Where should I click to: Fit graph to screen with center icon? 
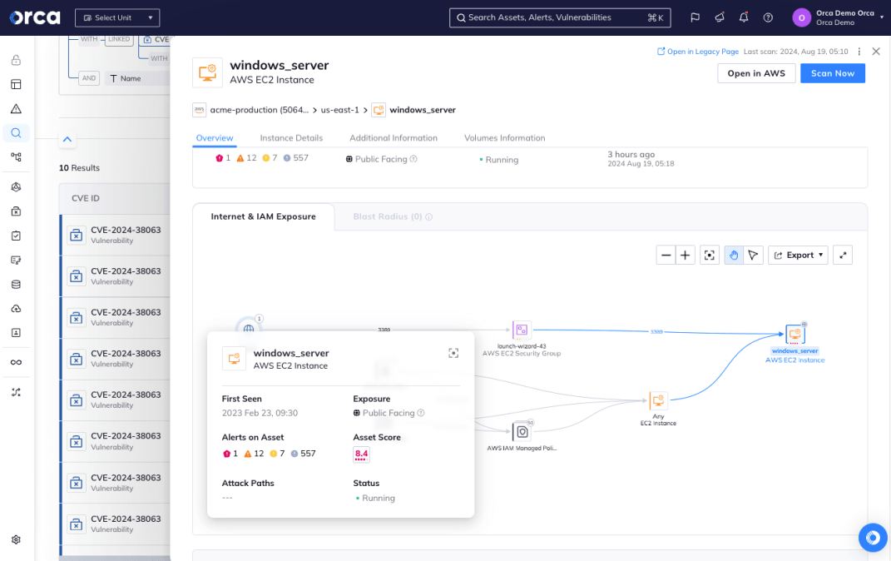pyautogui.click(x=710, y=256)
